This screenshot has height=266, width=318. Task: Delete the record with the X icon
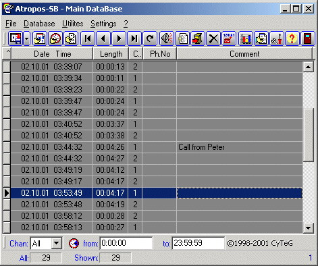213,38
